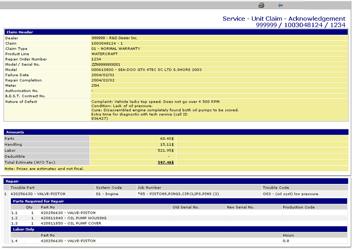Click the Trouble Part column header
The height and width of the screenshot is (251, 355).
[x=23, y=187]
